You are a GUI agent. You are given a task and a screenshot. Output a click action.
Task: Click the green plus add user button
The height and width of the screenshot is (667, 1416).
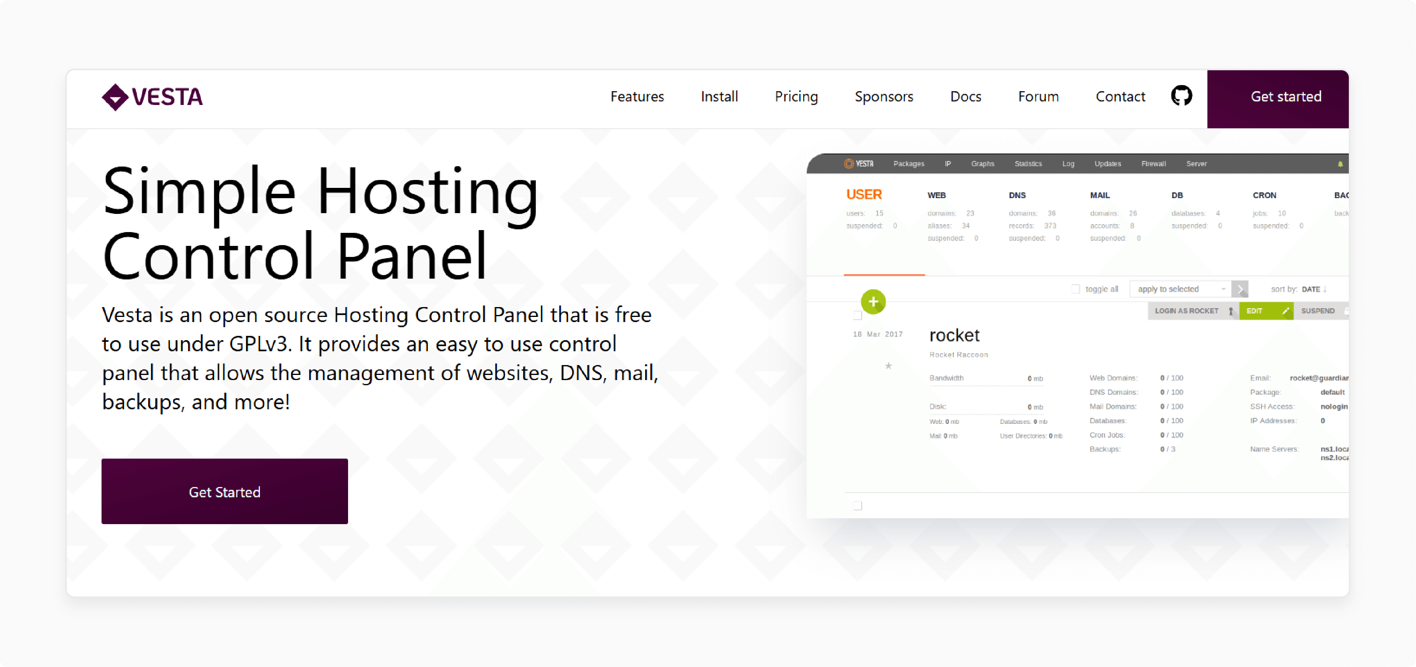872,301
